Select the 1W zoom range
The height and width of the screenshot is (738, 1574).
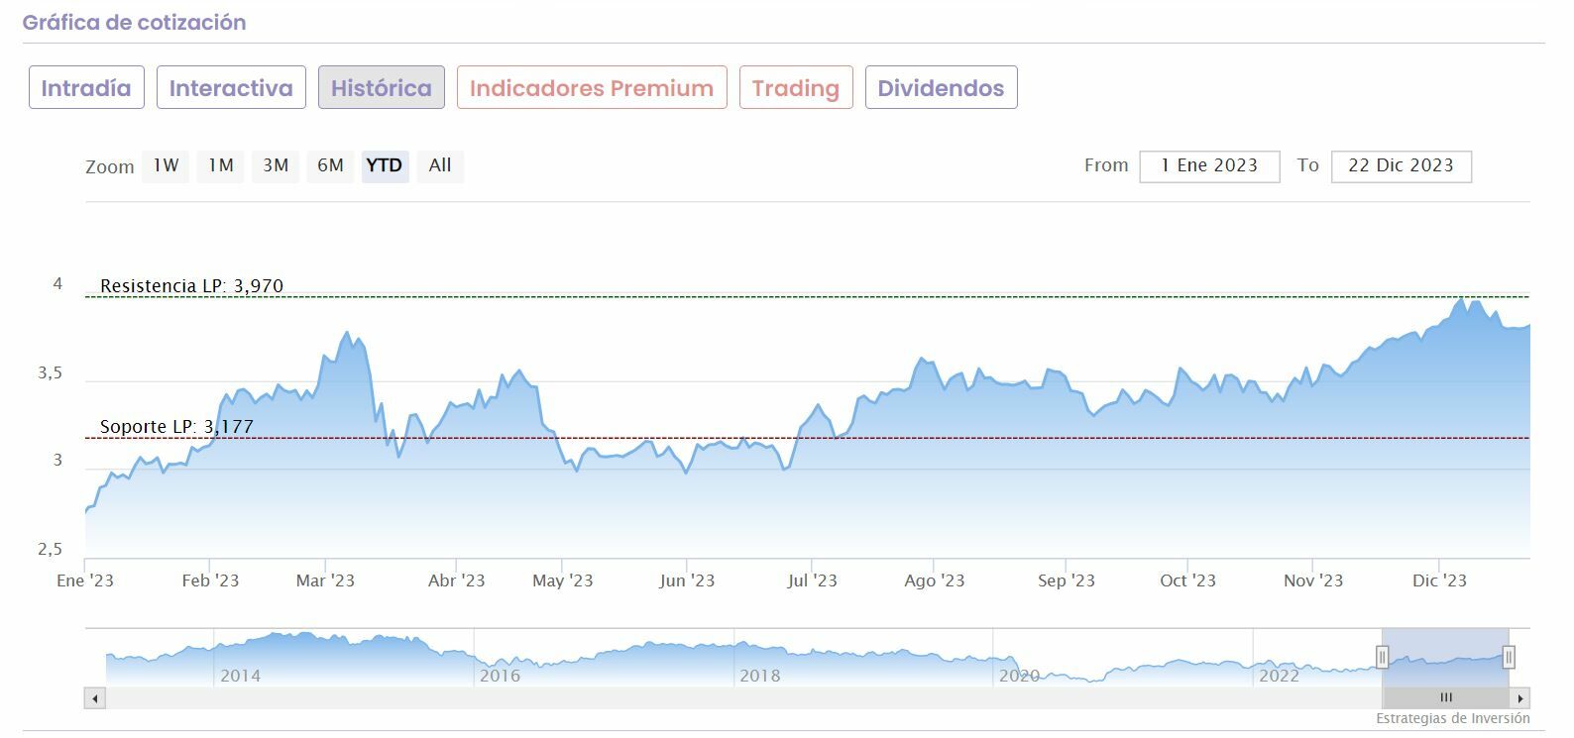point(166,165)
